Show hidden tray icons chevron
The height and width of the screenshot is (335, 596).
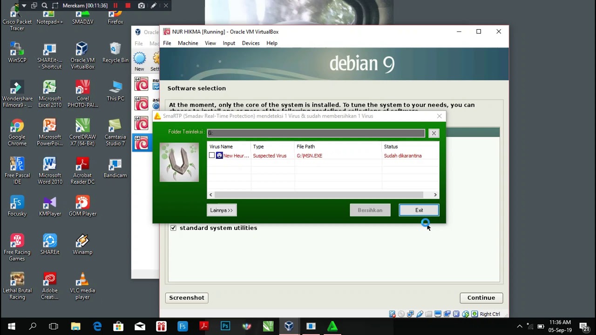tap(520, 326)
